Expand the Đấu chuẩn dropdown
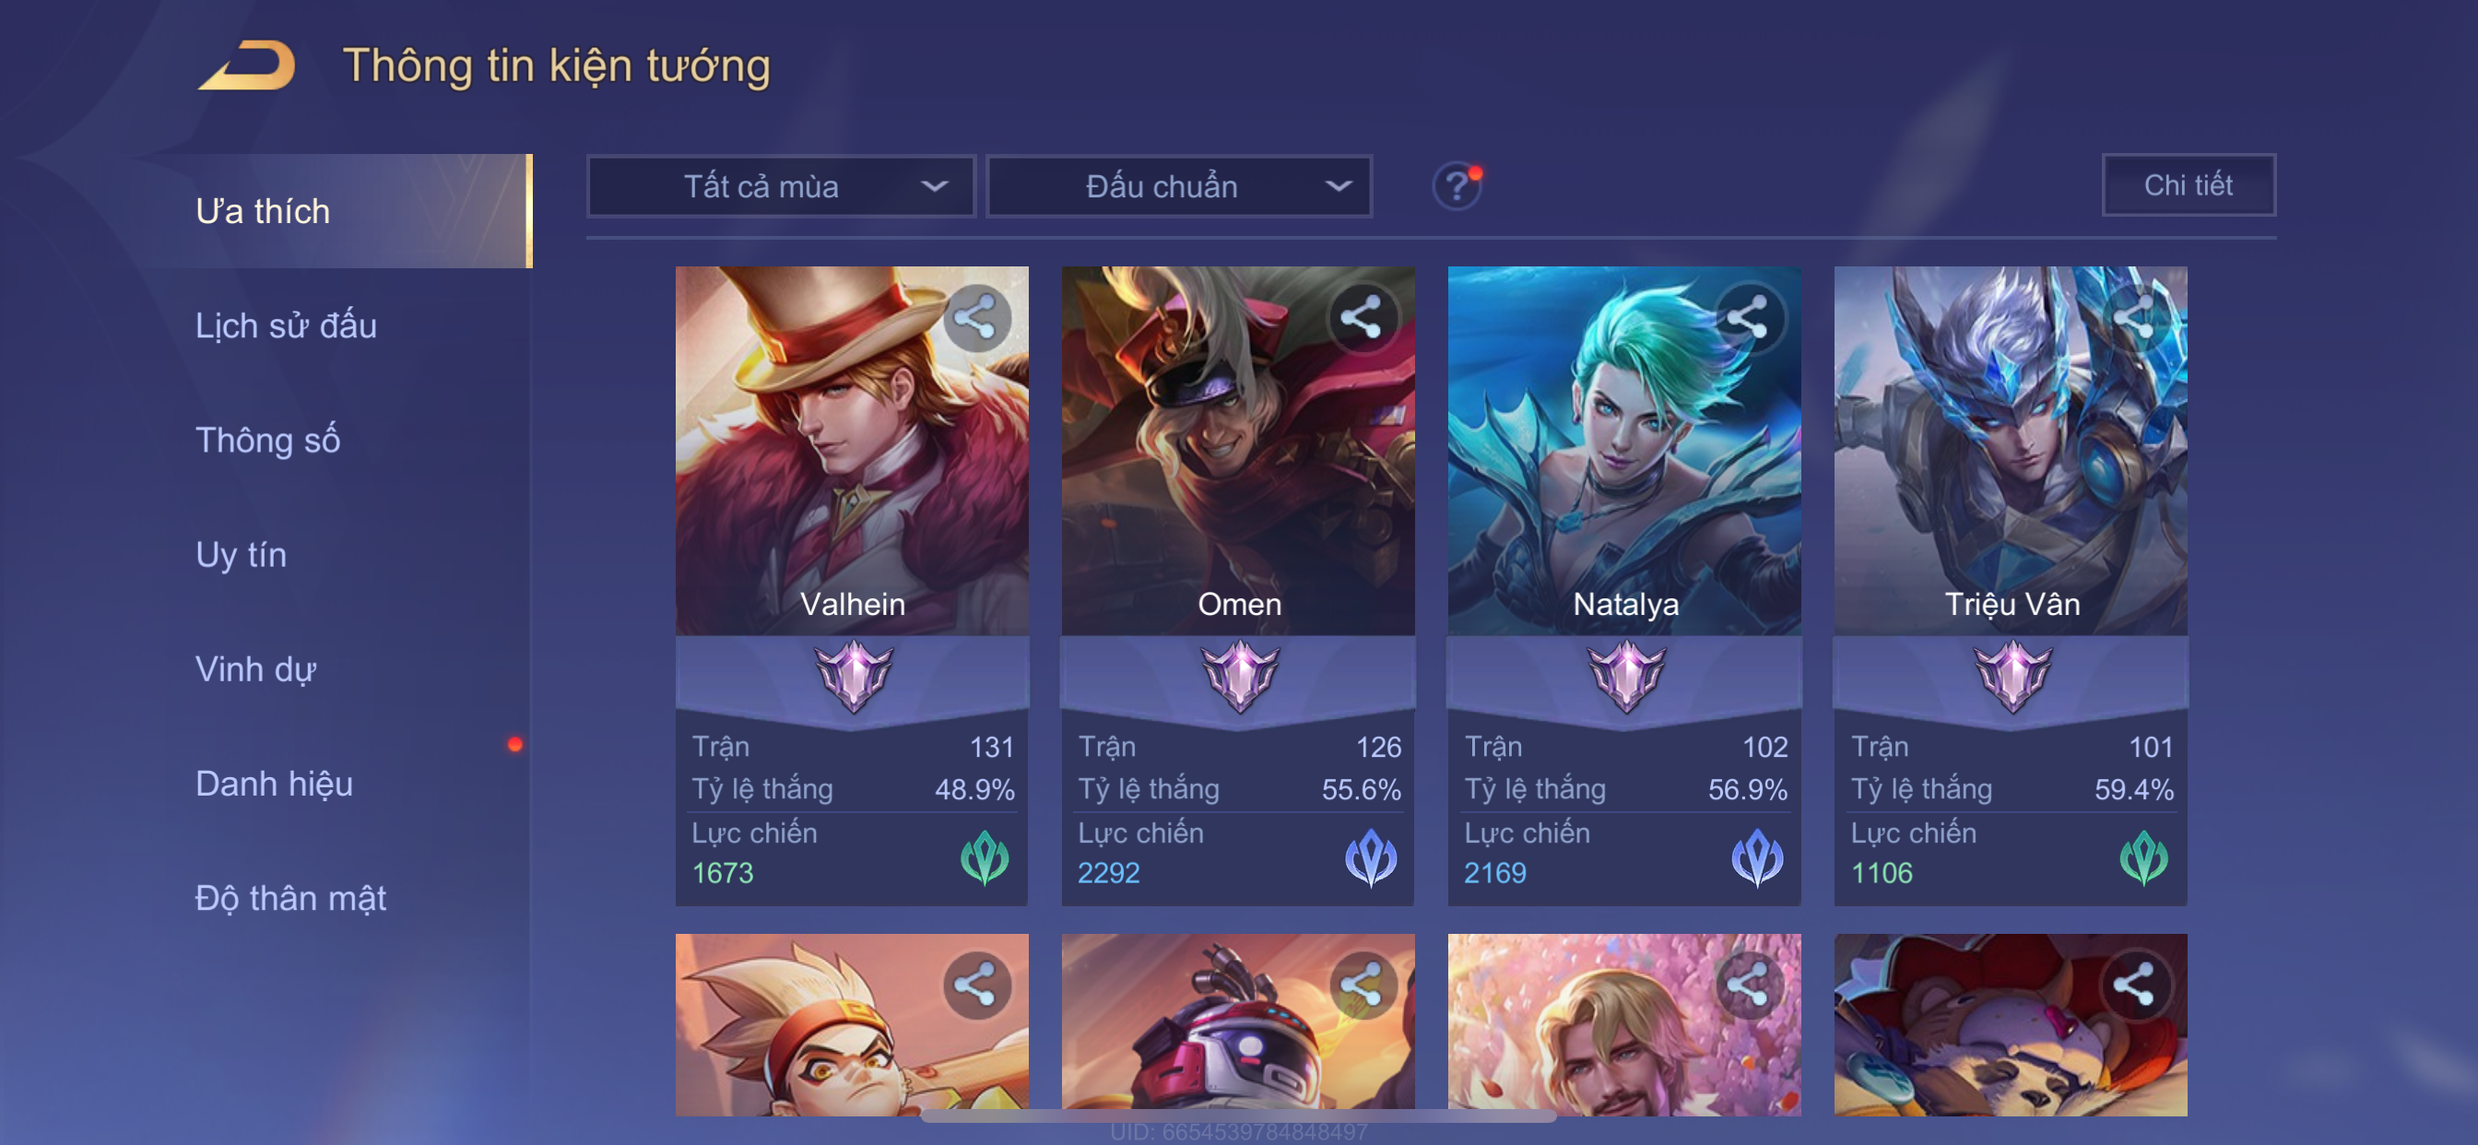2478x1145 pixels. [x=1179, y=185]
